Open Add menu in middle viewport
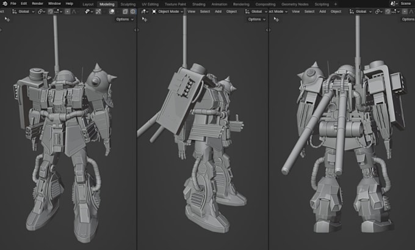The height and width of the screenshot is (250, 415). click(x=218, y=12)
